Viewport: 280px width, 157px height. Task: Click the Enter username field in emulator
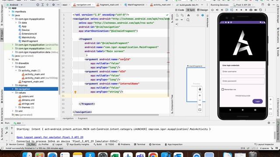click(242, 72)
